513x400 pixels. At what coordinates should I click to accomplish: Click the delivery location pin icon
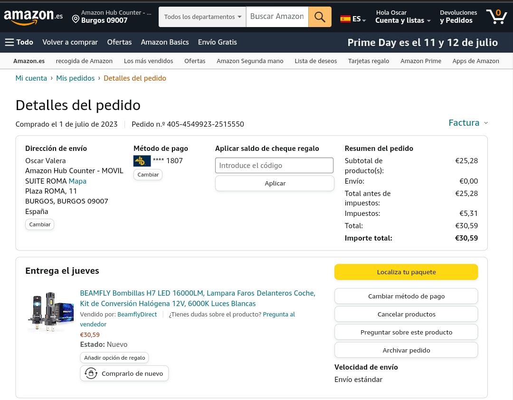(x=76, y=19)
